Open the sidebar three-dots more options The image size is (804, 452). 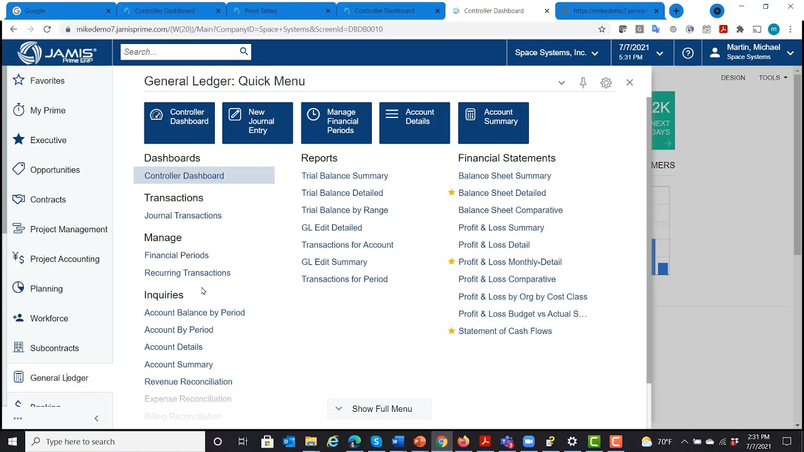point(18,418)
